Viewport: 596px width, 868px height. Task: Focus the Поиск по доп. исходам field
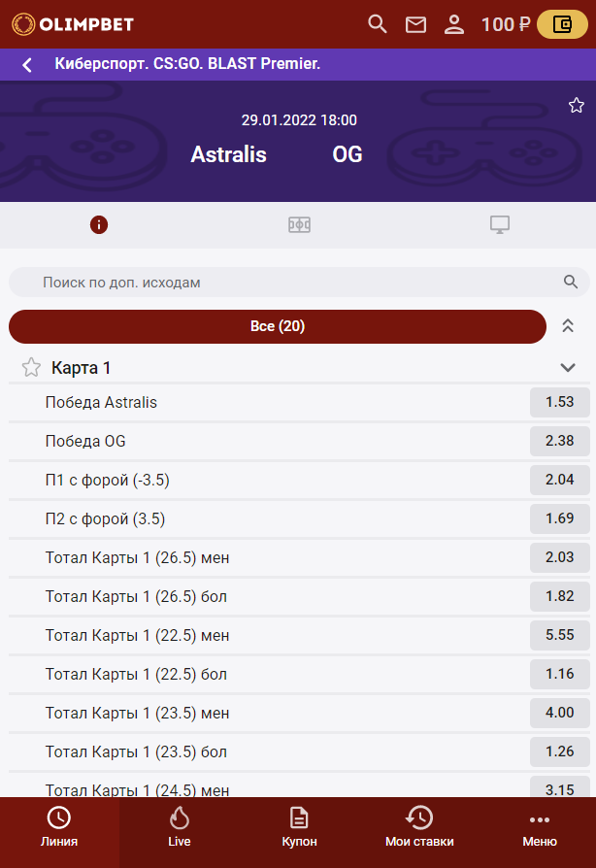(x=291, y=283)
